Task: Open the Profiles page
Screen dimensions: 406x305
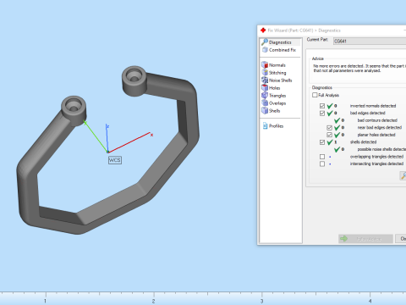Action: 273,126
